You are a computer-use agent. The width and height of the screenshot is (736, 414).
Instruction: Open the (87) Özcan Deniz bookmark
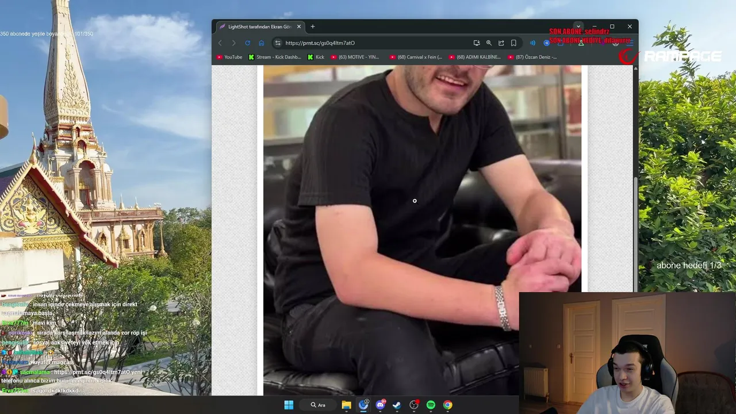click(x=532, y=57)
